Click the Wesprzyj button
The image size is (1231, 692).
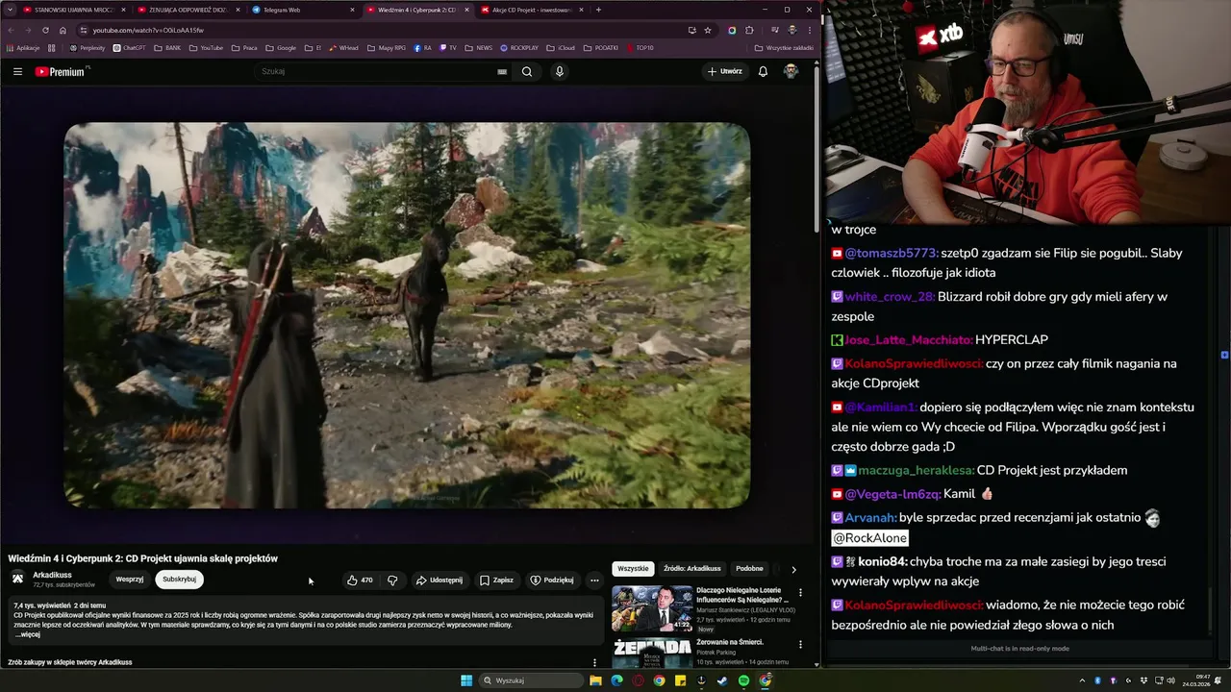pos(129,580)
